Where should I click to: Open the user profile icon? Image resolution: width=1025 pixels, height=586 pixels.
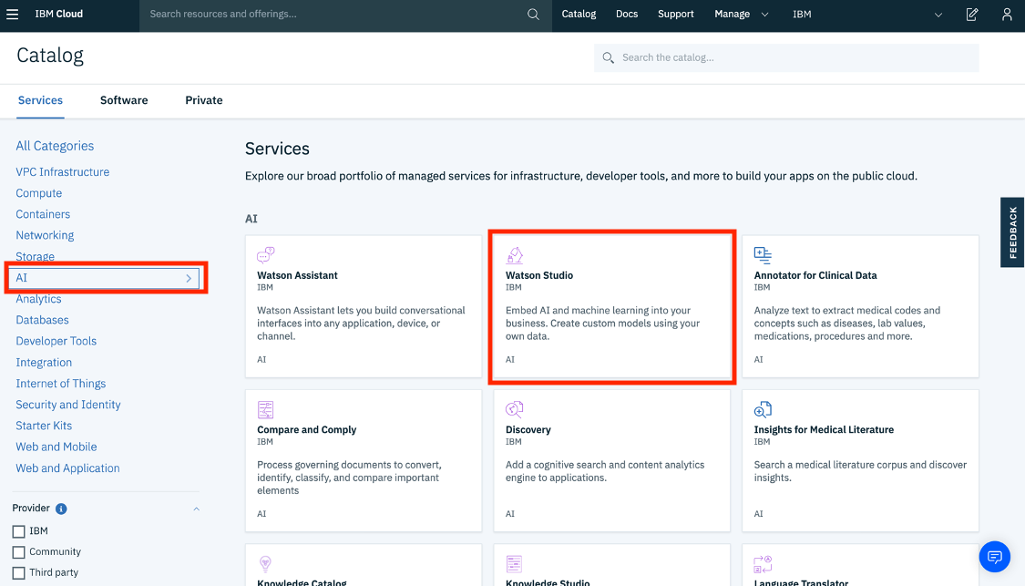tap(1007, 14)
